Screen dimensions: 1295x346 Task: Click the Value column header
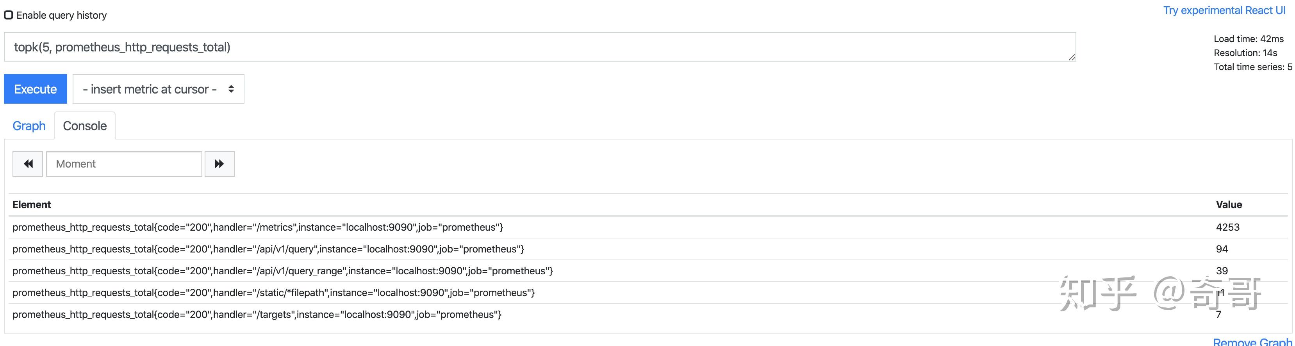pyautogui.click(x=1229, y=204)
